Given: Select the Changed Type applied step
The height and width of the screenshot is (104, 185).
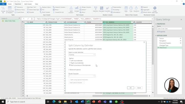Looking at the screenshot, I should 164,45.
